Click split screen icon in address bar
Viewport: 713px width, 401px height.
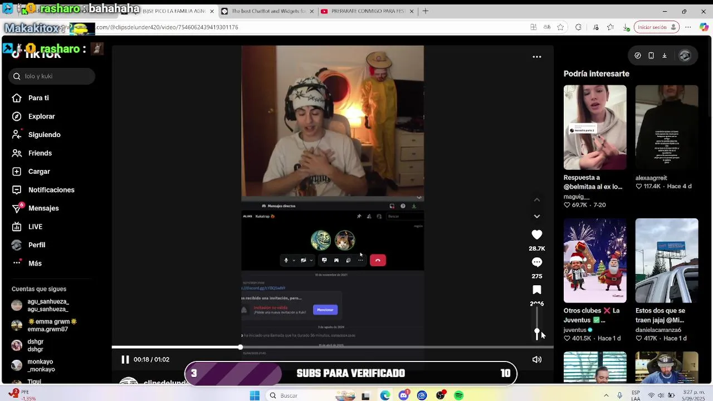[x=534, y=27]
